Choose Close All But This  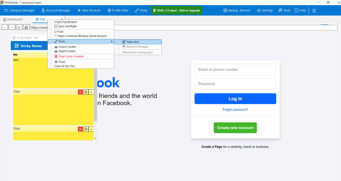(x=81, y=66)
